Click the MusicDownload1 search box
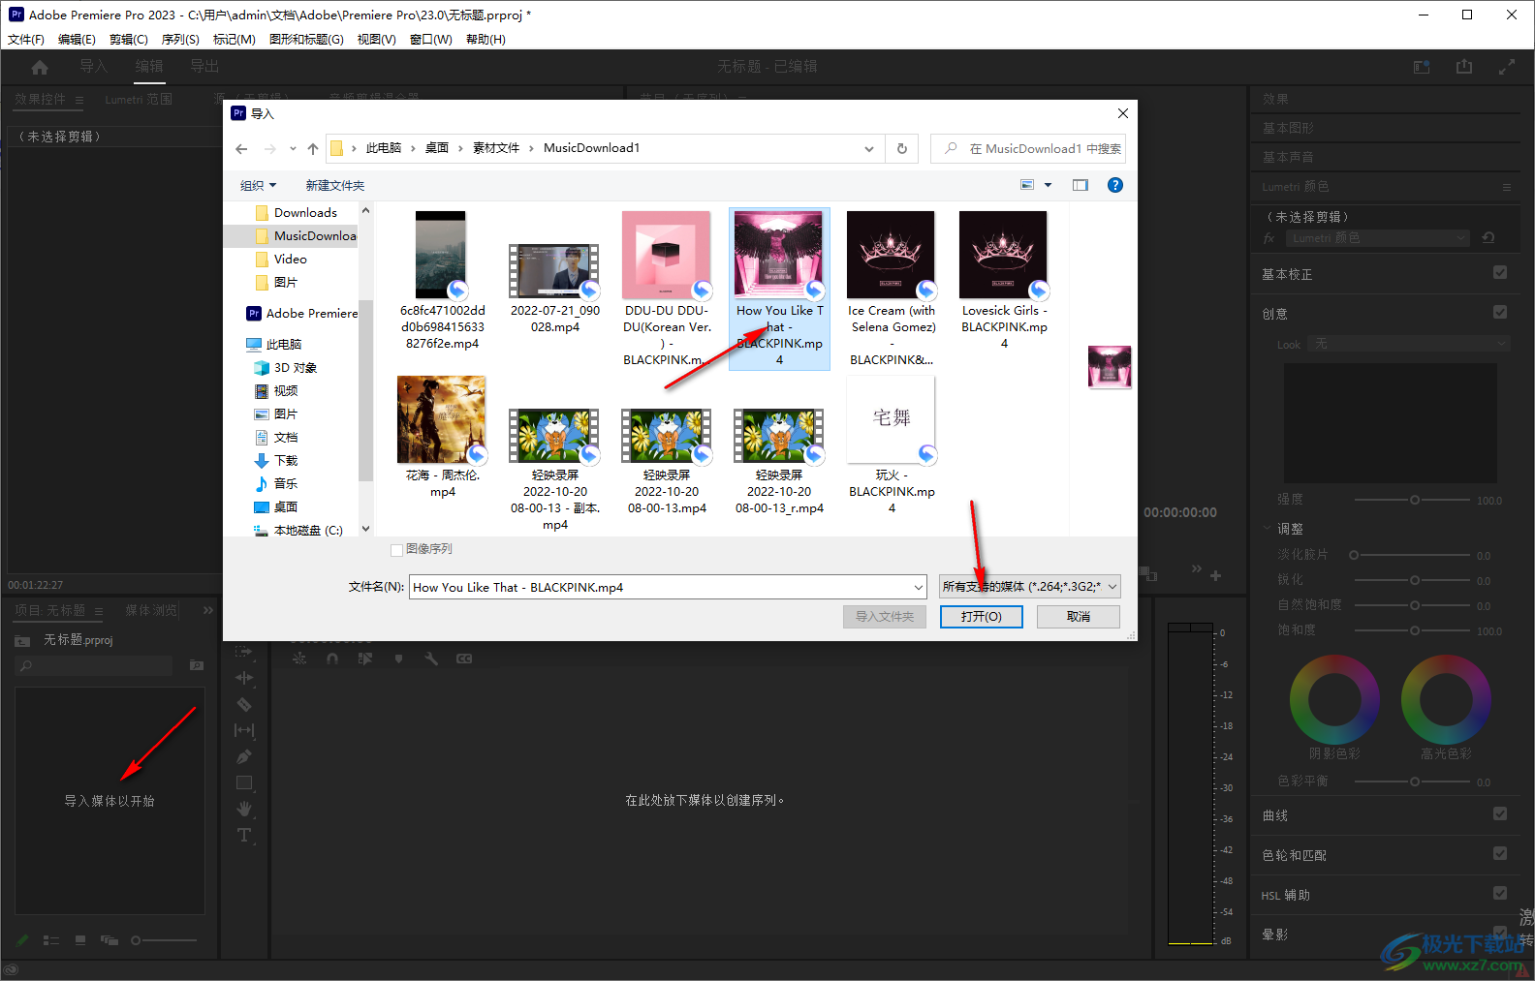This screenshot has height=981, width=1535. (1027, 148)
